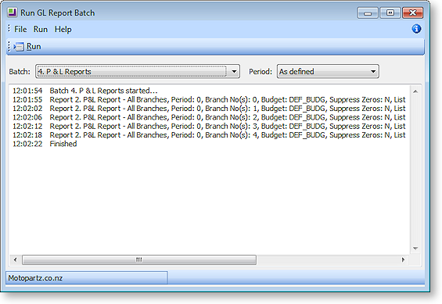The height and width of the screenshot is (304, 442).
Task: Click the Run toolbar icon
Action: click(19, 47)
